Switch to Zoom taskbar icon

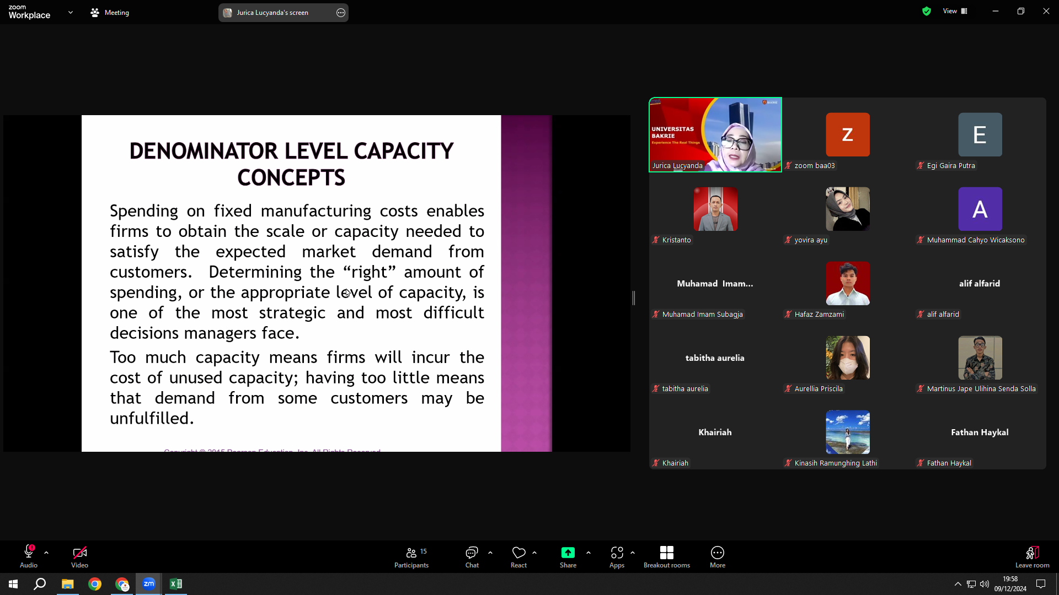[149, 584]
